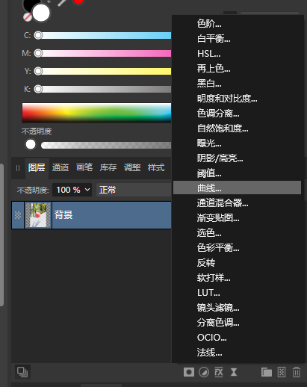Choose 白平衡 adjustment

[x=238, y=39]
